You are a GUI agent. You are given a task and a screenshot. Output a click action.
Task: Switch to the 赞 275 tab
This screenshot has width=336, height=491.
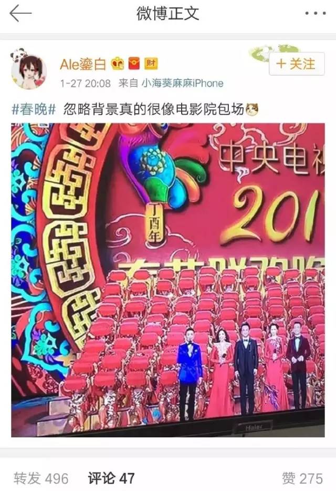[302, 478]
